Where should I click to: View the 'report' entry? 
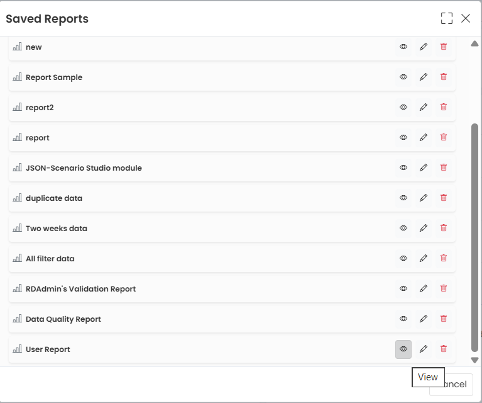tap(403, 137)
